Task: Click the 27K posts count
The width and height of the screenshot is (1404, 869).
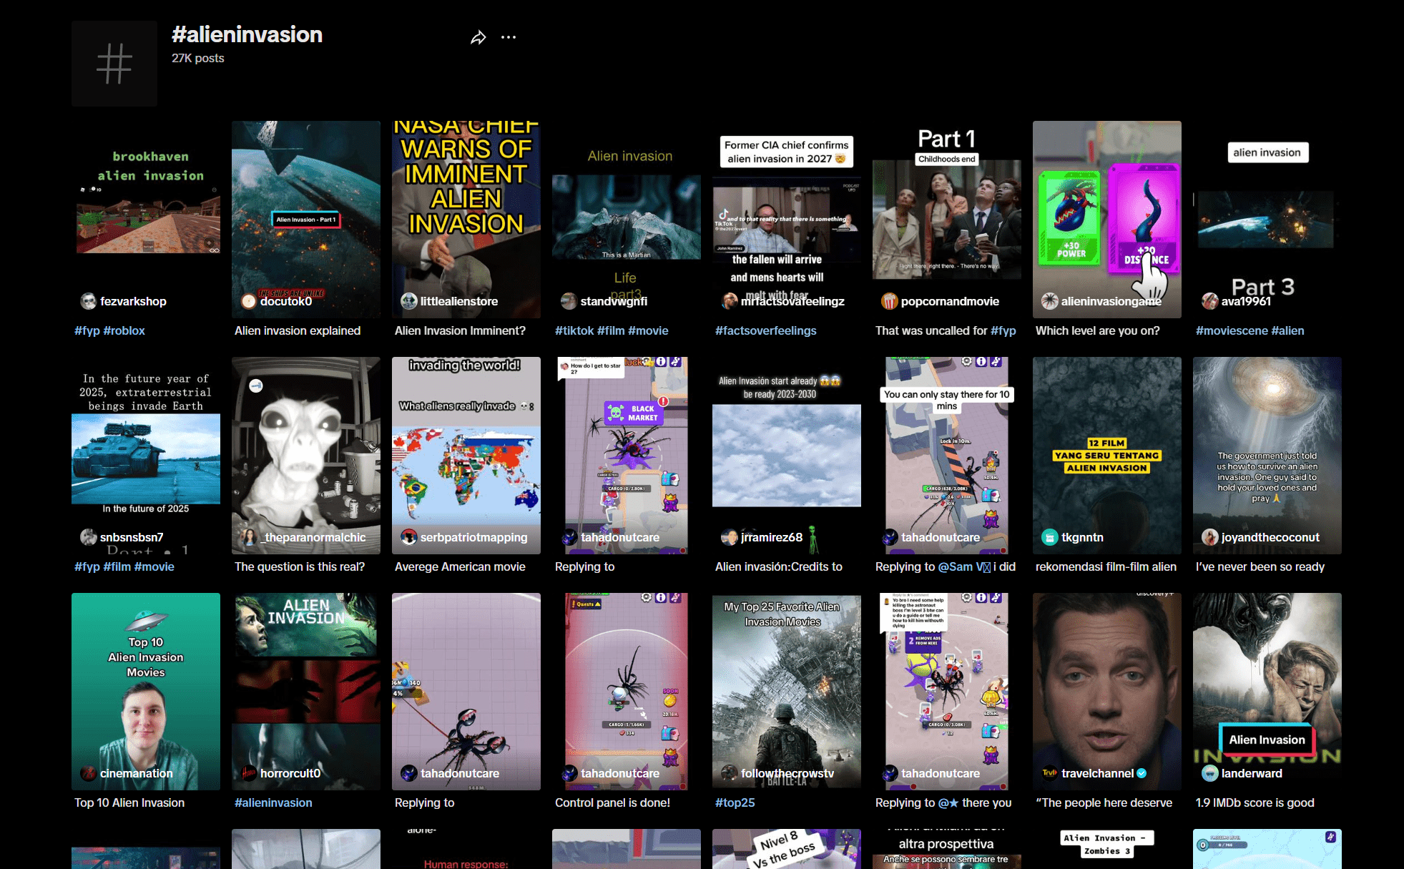Action: pyautogui.click(x=198, y=58)
